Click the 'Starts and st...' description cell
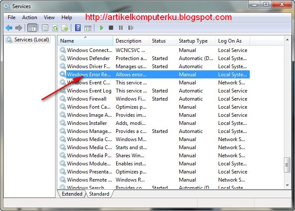295x211 pixels. pos(131,147)
